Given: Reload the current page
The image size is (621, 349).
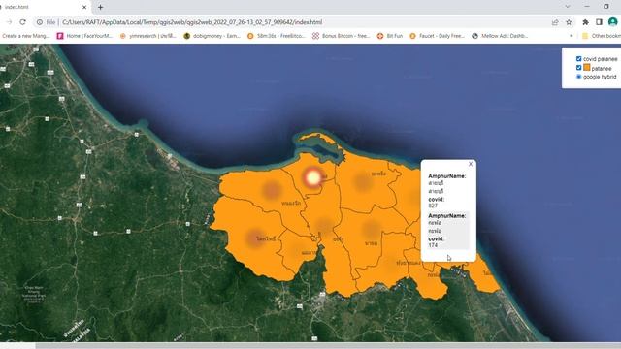Looking at the screenshot, I should click(x=22, y=22).
